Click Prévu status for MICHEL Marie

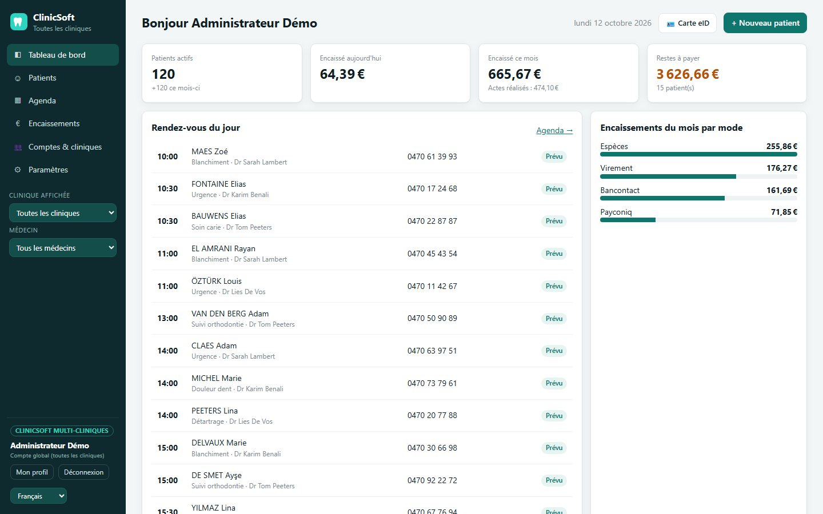tap(554, 383)
